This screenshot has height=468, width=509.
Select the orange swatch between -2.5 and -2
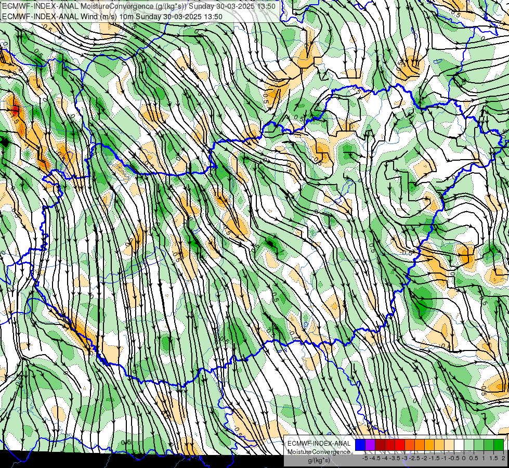(x=420, y=445)
